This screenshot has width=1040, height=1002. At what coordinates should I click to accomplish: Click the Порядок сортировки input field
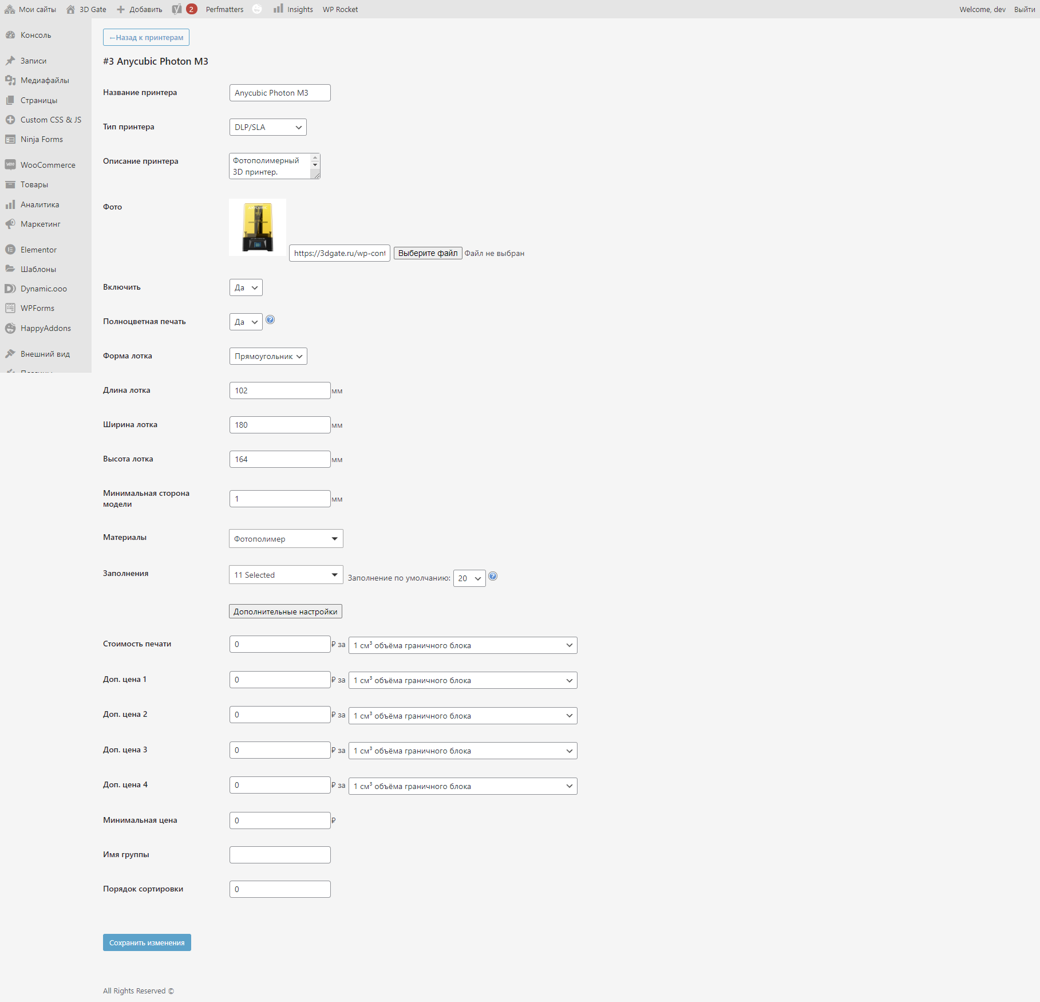(280, 889)
